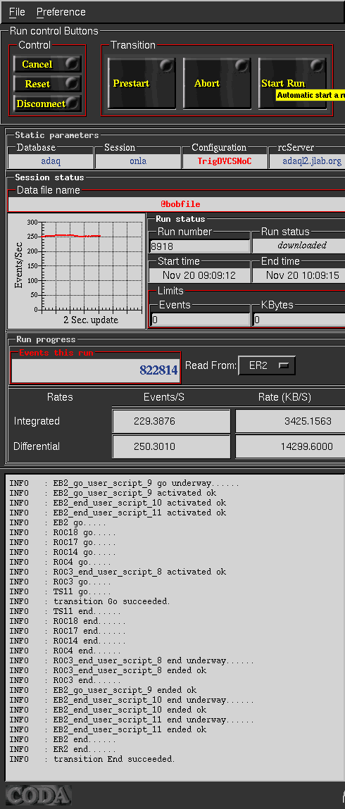Click the Start Run transition button

tap(292, 83)
